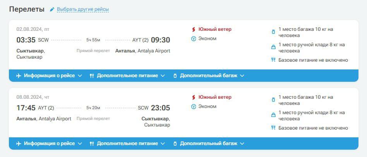Open Дополнительный багаж for return flight
The width and height of the screenshot is (367, 157).
pos(208,143)
